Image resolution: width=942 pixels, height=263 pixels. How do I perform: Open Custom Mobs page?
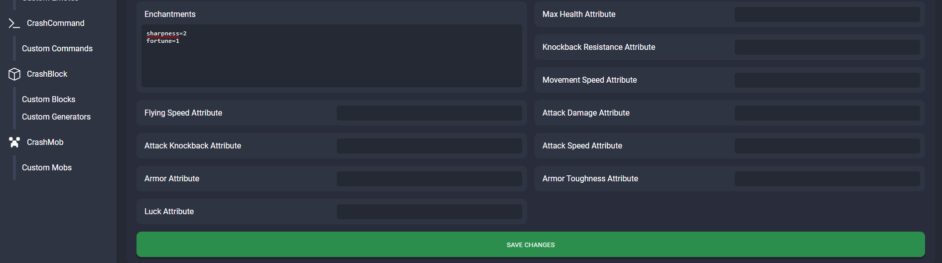click(x=47, y=168)
